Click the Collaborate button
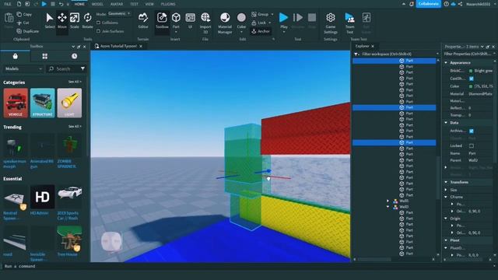498x280 pixels. 429,4
